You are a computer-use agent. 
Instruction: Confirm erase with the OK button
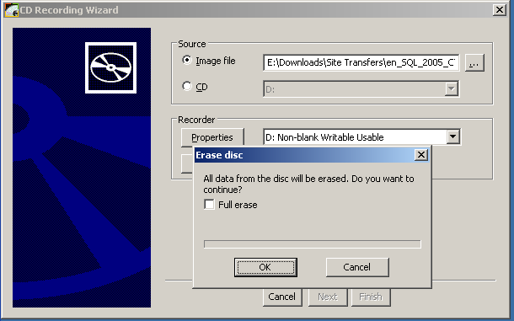pos(265,267)
